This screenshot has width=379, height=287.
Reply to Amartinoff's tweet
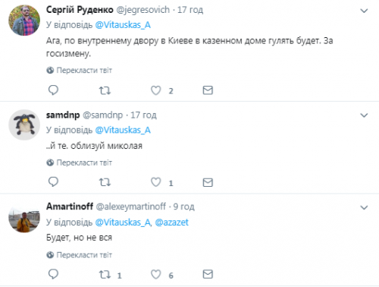coord(53,274)
